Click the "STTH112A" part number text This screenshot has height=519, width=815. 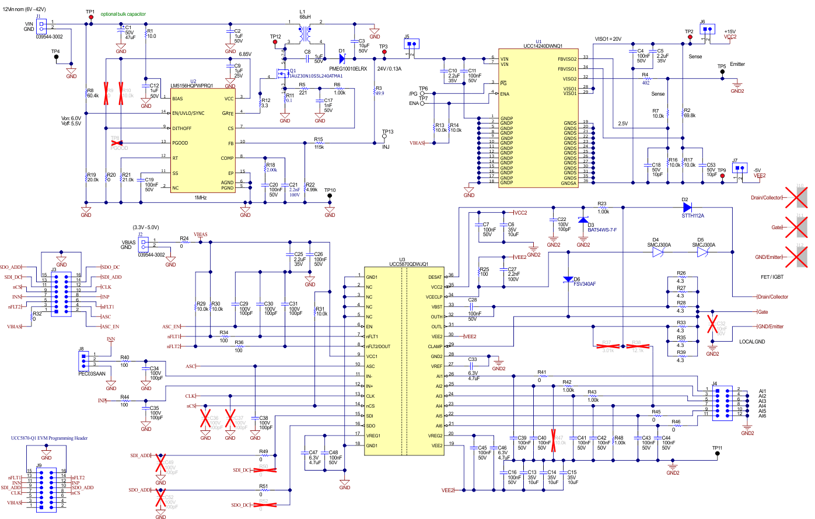click(693, 216)
